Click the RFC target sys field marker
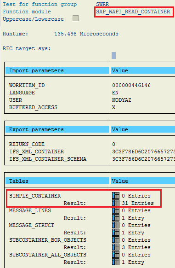The height and width of the screenshot is (268, 175). pyautogui.click(x=114, y=55)
